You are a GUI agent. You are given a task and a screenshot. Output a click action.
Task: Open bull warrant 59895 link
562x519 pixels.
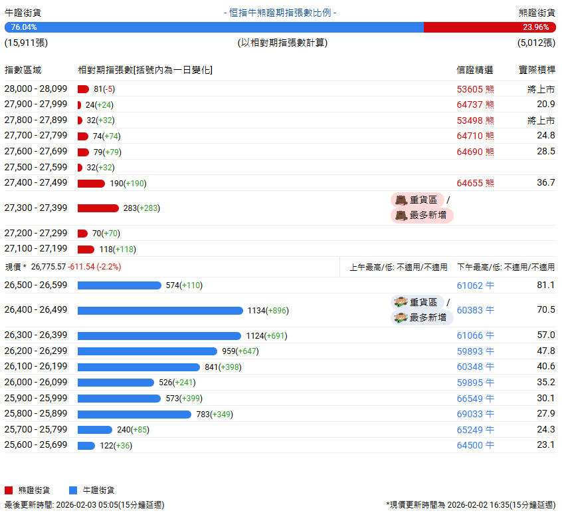(475, 383)
